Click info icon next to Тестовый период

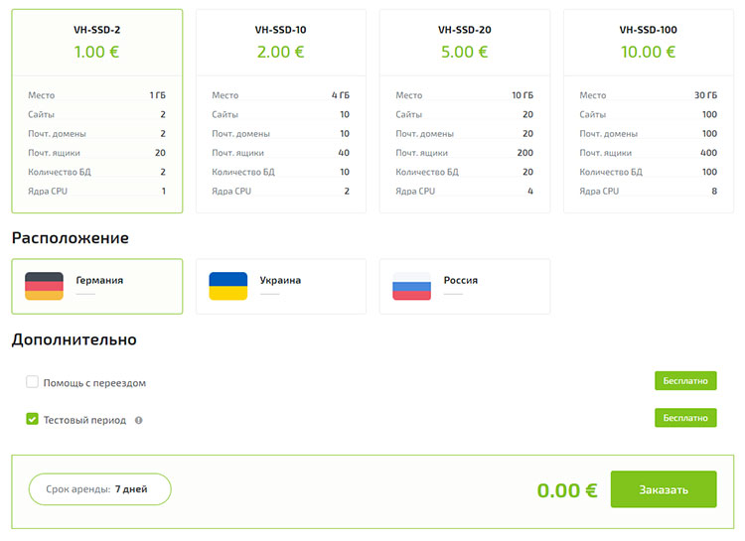tap(139, 420)
